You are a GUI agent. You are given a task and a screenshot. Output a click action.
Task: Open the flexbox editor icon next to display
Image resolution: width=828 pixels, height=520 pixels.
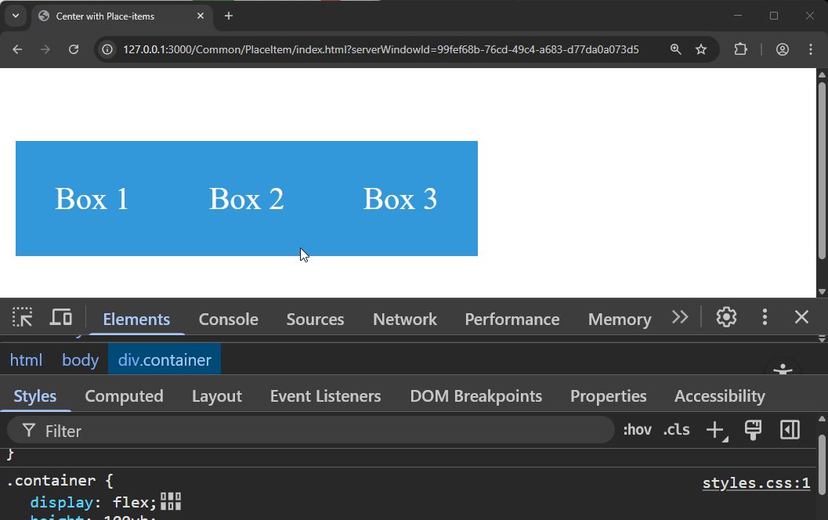pyautogui.click(x=171, y=501)
